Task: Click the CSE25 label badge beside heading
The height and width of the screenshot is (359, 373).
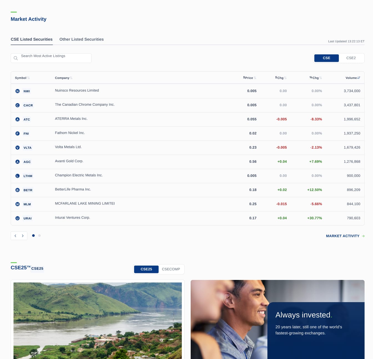Action: click(x=37, y=269)
